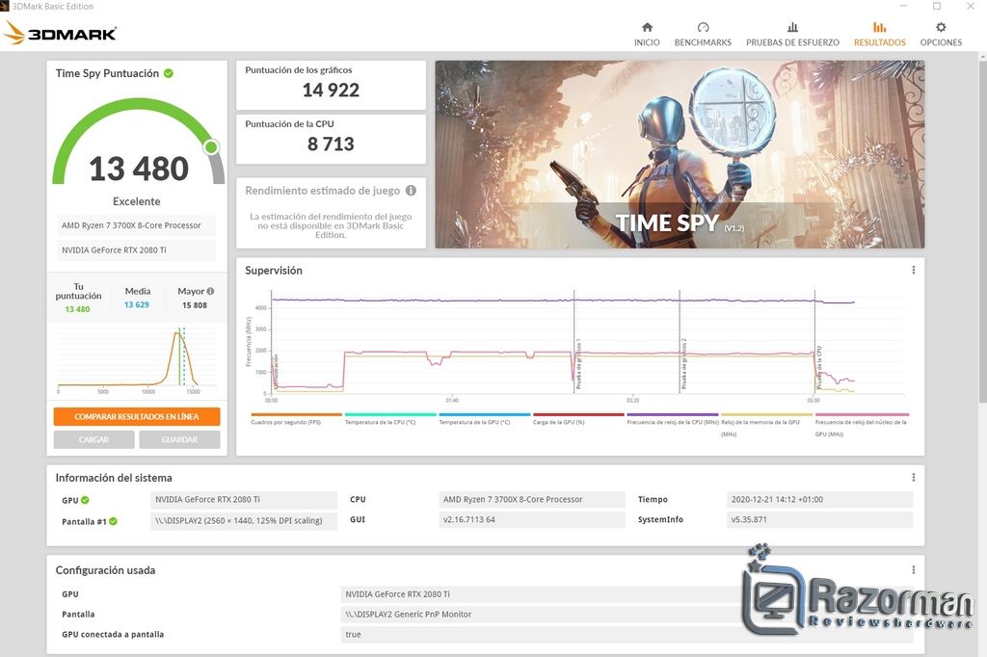Click COMPARAR RESULTADOS EN LÍNEA button
Image resolution: width=987 pixels, height=657 pixels.
tap(137, 416)
